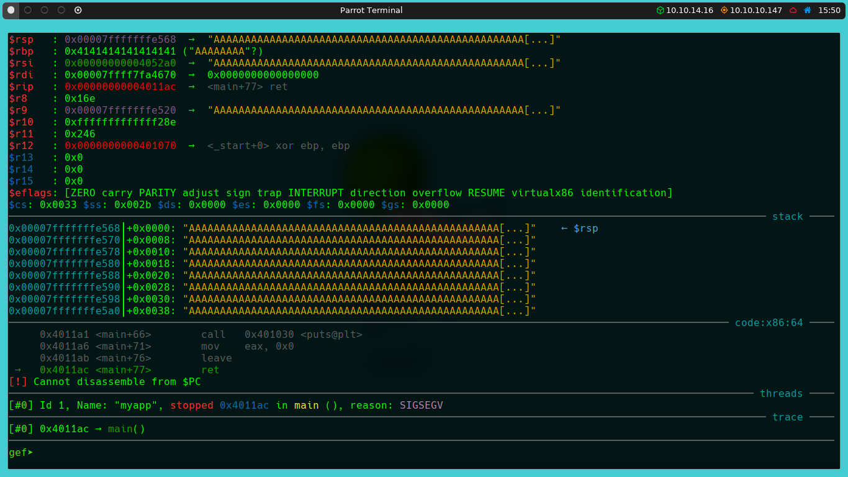This screenshot has width=848, height=477.
Task: Click the orange target icon
Action: coord(724,11)
